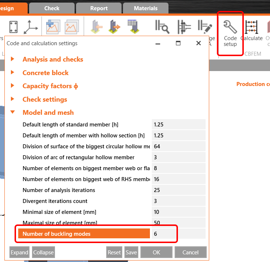Click the member with magnifier icon
The height and width of the screenshot is (262, 270).
tap(162, 27)
